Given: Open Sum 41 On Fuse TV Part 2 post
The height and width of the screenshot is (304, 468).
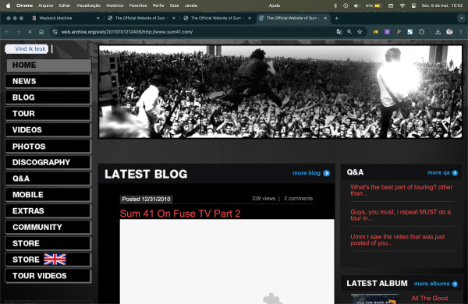Looking at the screenshot, I should pos(180,214).
